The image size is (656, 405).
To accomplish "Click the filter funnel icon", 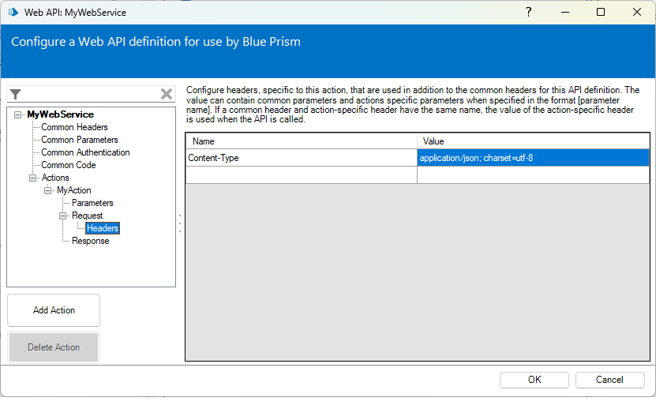I will click(x=15, y=94).
